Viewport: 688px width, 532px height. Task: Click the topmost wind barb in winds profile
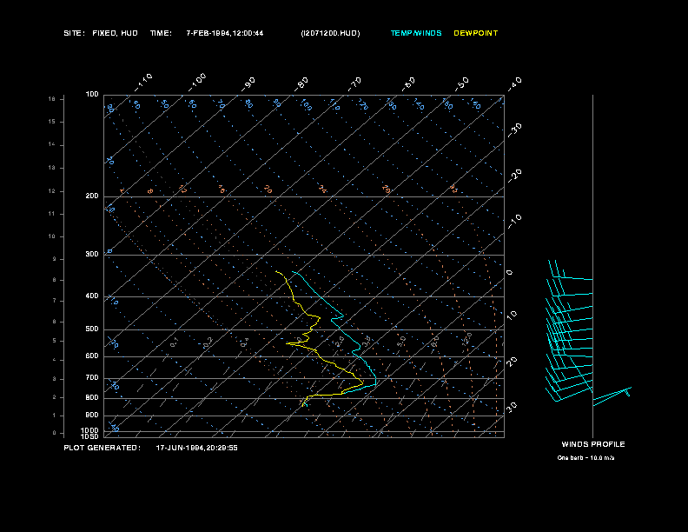[571, 269]
